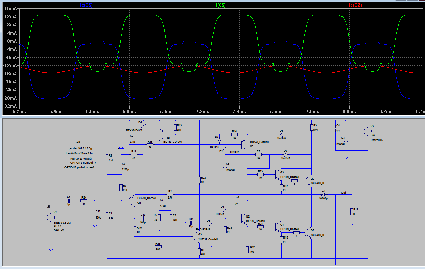The height and width of the screenshot is (269, 425).
Task: Select output transistor Q6 symbol
Action: pos(308,180)
